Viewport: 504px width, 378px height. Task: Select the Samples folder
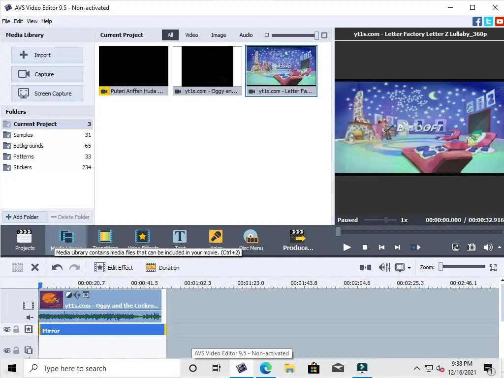[x=47, y=135]
